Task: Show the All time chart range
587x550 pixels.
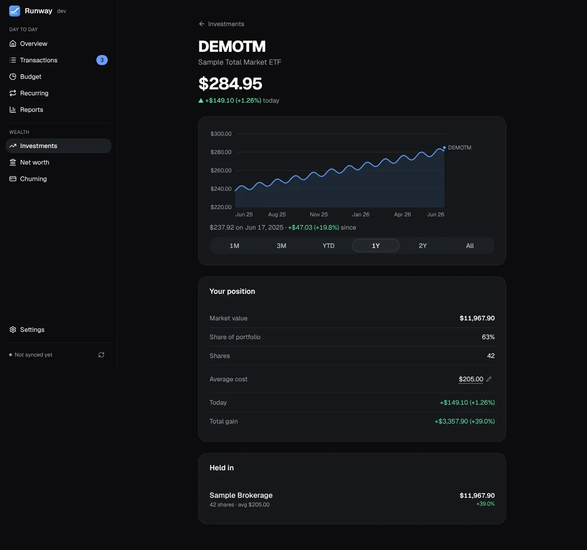Action: [470, 246]
